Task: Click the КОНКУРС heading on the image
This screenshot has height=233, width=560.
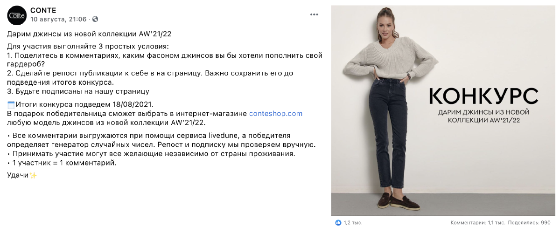Action: 483,96
